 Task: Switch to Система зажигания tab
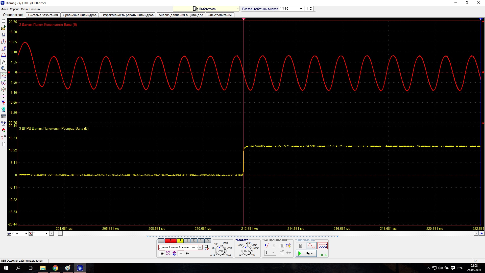[x=43, y=15]
